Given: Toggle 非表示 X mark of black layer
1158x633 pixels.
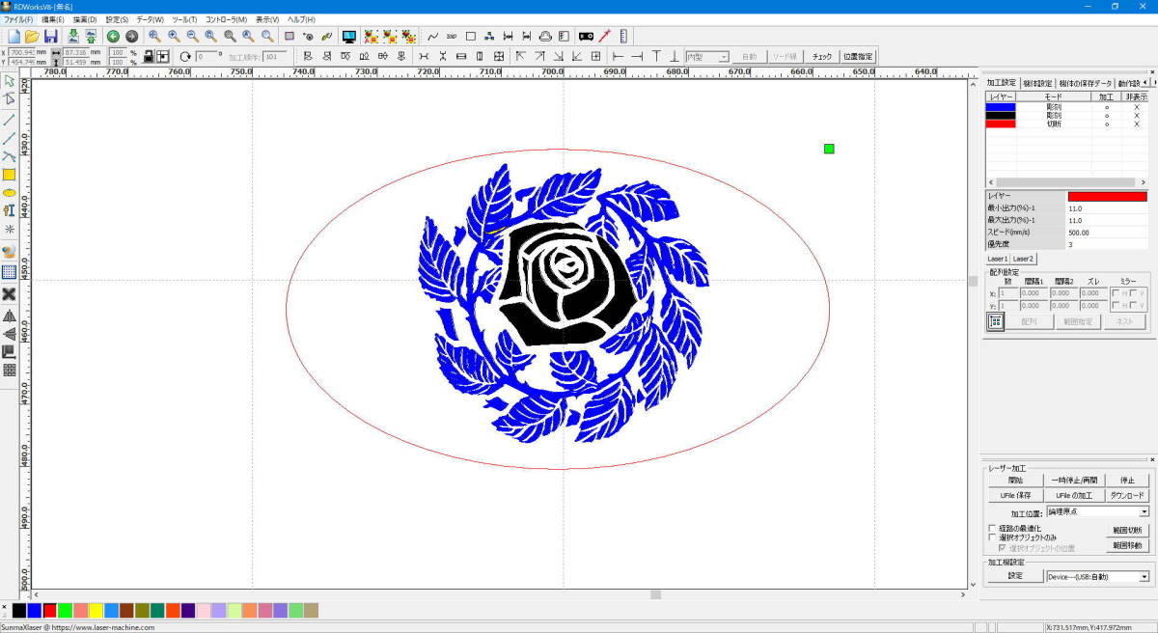Looking at the screenshot, I should (1137, 115).
